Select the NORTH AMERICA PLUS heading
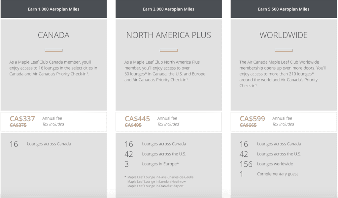338x198 pixels. coord(169,35)
